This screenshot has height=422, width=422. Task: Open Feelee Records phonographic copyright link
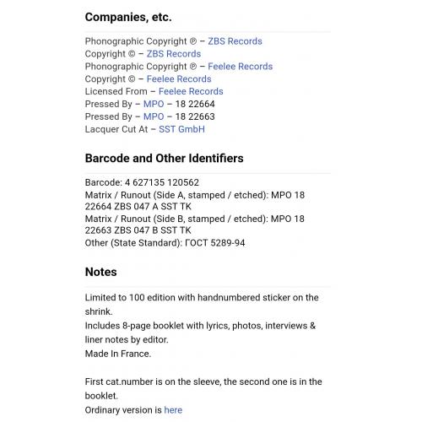tap(241, 67)
